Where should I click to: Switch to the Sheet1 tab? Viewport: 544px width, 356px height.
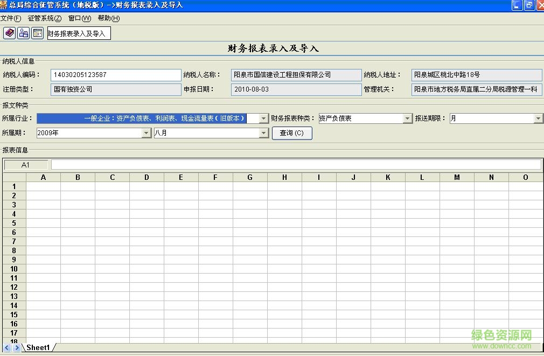38,348
